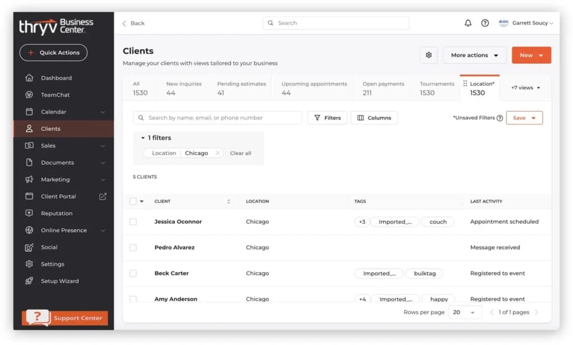Click the couch tag on Jessica Oconnor
The image size is (573, 345).
point(438,221)
